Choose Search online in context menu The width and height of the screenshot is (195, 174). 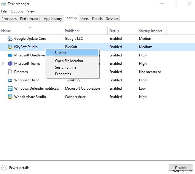pyautogui.click(x=72, y=67)
